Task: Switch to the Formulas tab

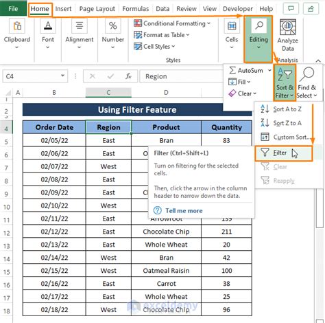Action: coord(136,9)
